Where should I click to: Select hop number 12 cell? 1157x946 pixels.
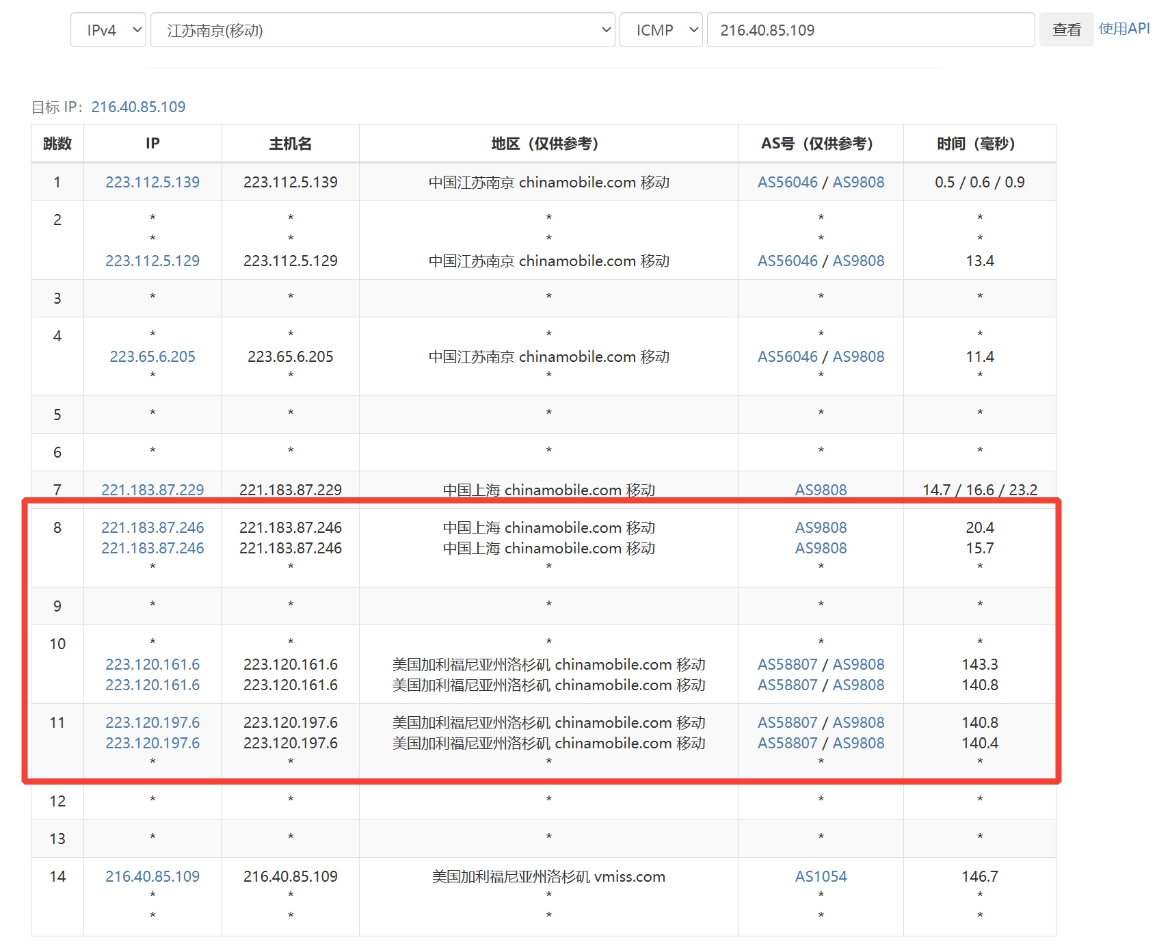point(57,801)
